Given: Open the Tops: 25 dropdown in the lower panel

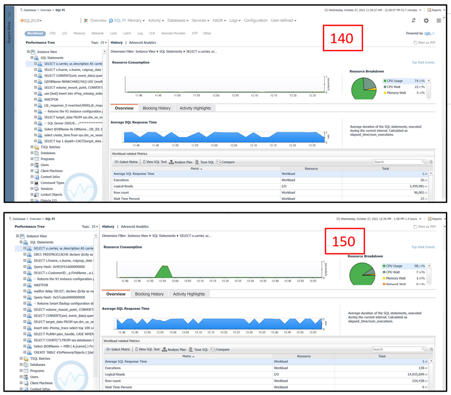Looking at the screenshot, I should (90, 227).
